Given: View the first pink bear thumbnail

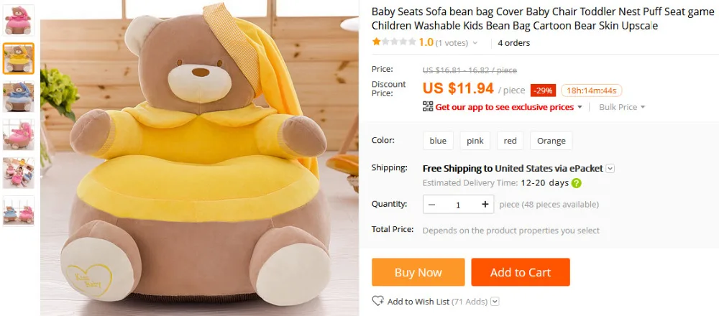Looking at the screenshot, I should 18,19.
